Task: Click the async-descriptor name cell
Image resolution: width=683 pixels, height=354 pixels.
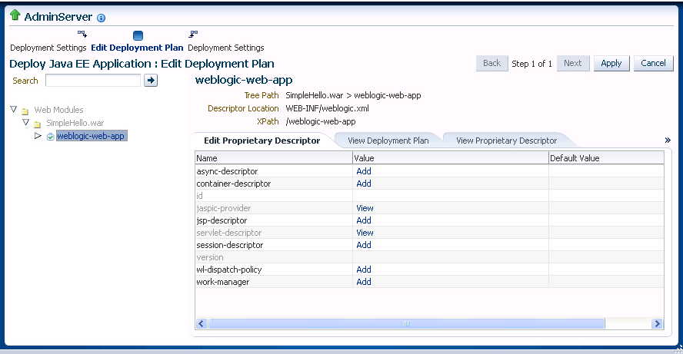Action: (x=274, y=171)
